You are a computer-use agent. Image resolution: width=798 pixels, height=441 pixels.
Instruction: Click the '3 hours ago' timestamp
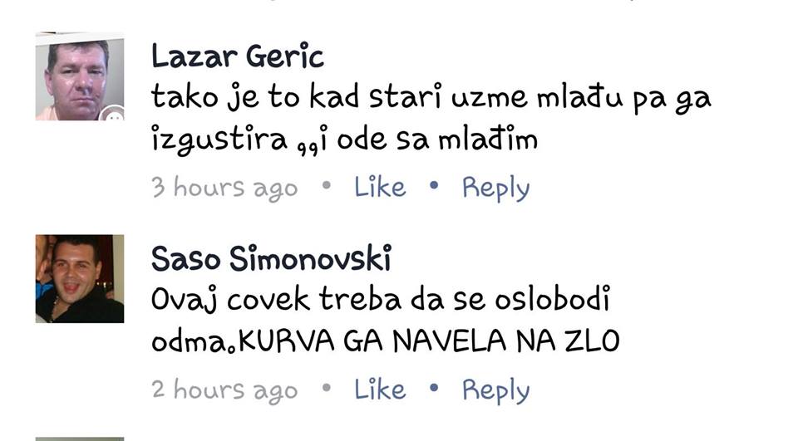pos(224,188)
